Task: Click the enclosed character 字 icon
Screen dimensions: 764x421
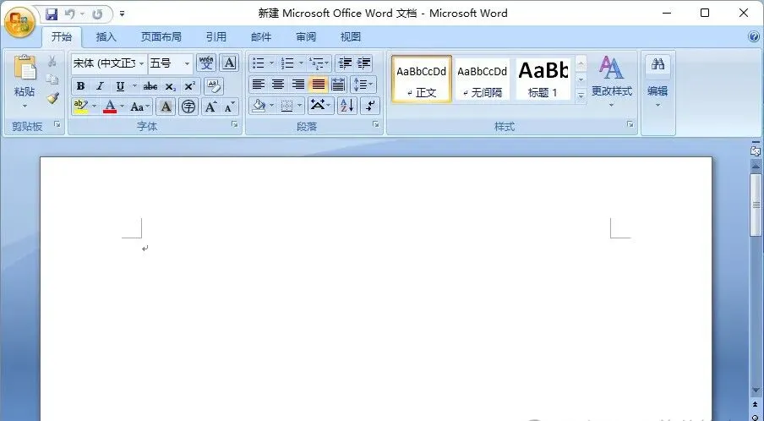Action: tap(188, 107)
